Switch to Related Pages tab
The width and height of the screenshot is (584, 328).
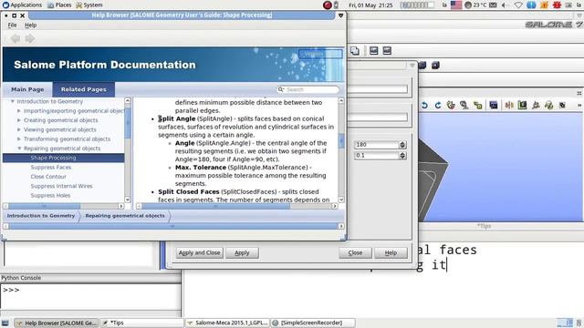[84, 89]
